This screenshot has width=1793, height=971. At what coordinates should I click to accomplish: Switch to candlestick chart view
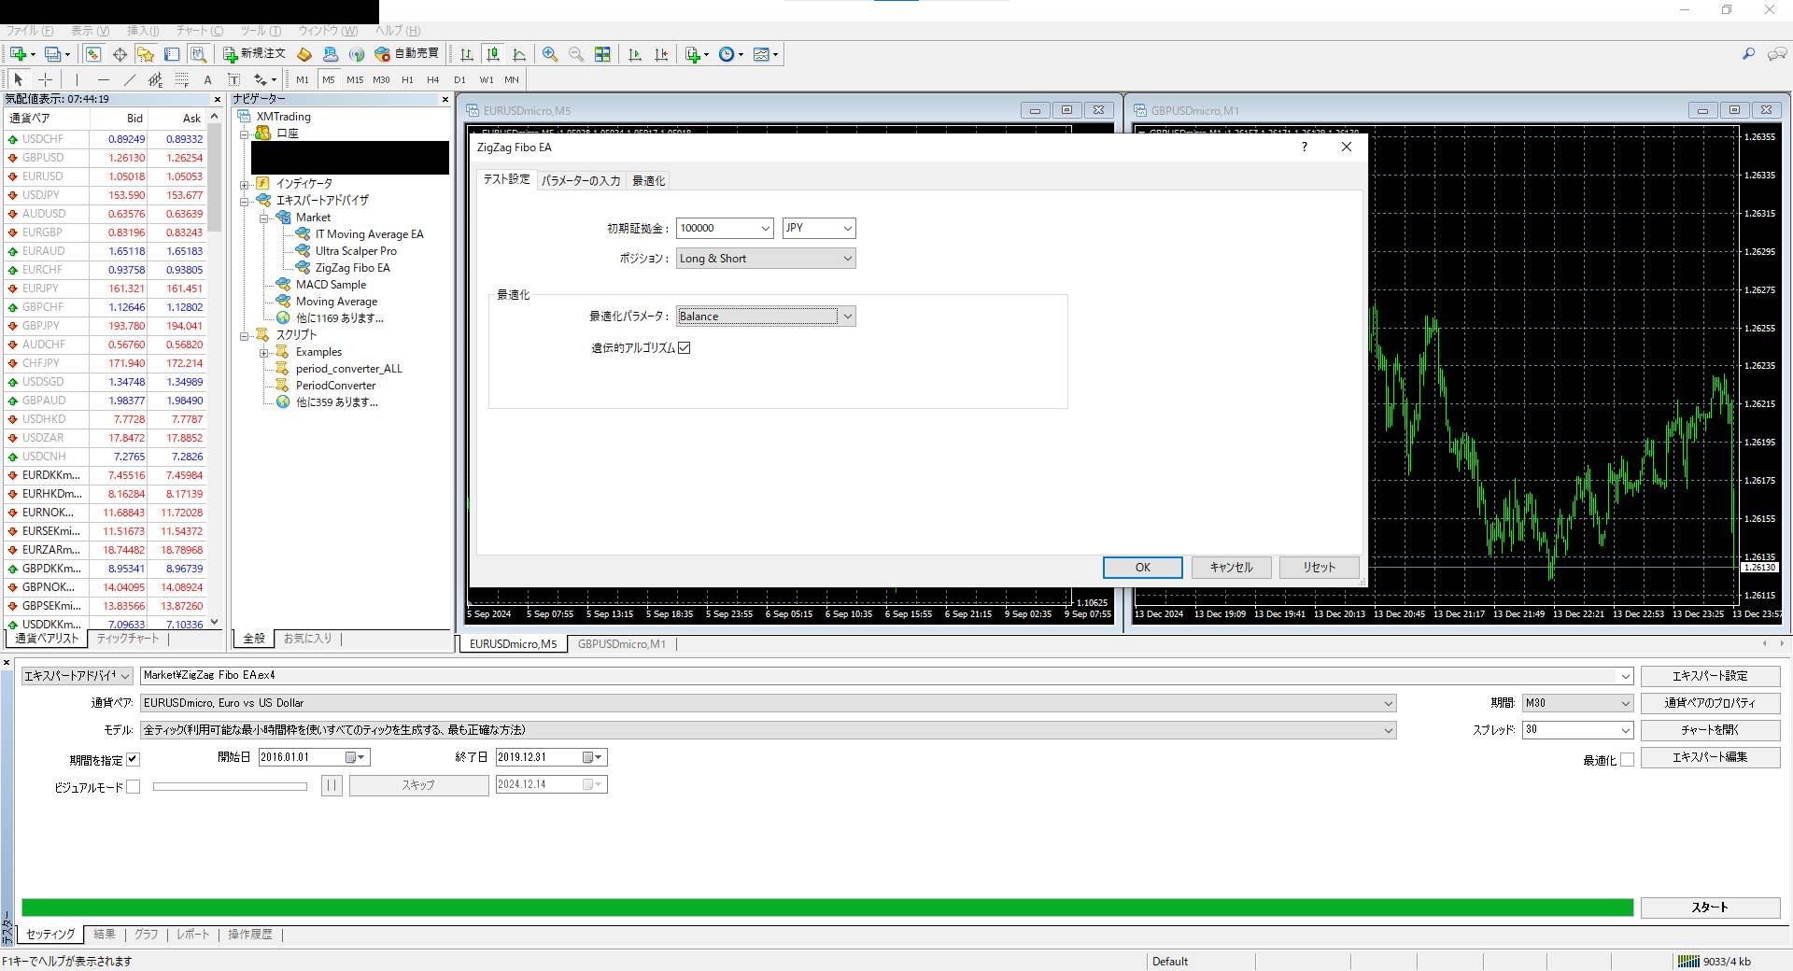[492, 54]
